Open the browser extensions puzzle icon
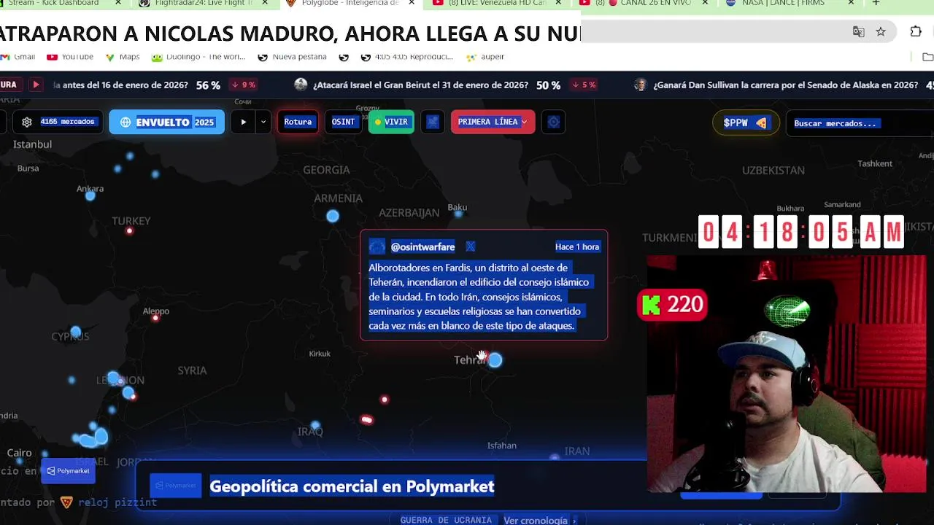934x525 pixels. tap(916, 31)
